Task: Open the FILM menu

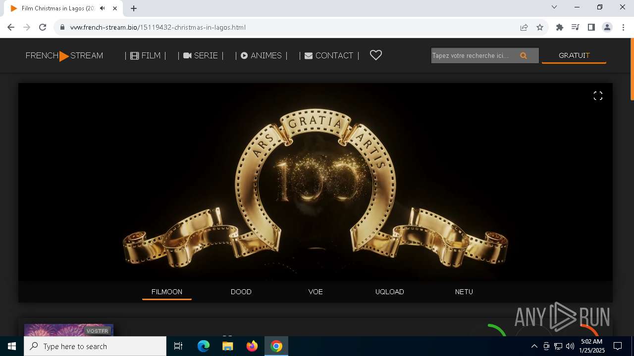Action: click(145, 56)
